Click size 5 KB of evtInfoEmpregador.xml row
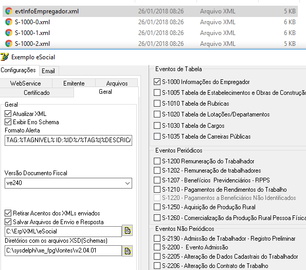306x270 pixels. click(x=290, y=11)
